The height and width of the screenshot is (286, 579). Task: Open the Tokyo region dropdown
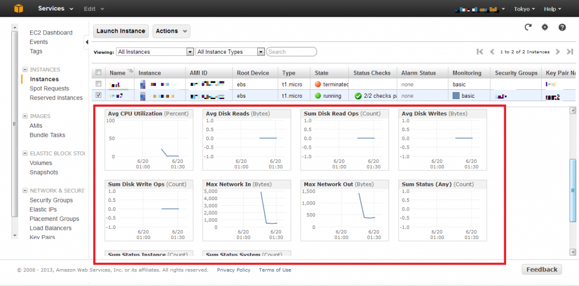click(x=524, y=9)
